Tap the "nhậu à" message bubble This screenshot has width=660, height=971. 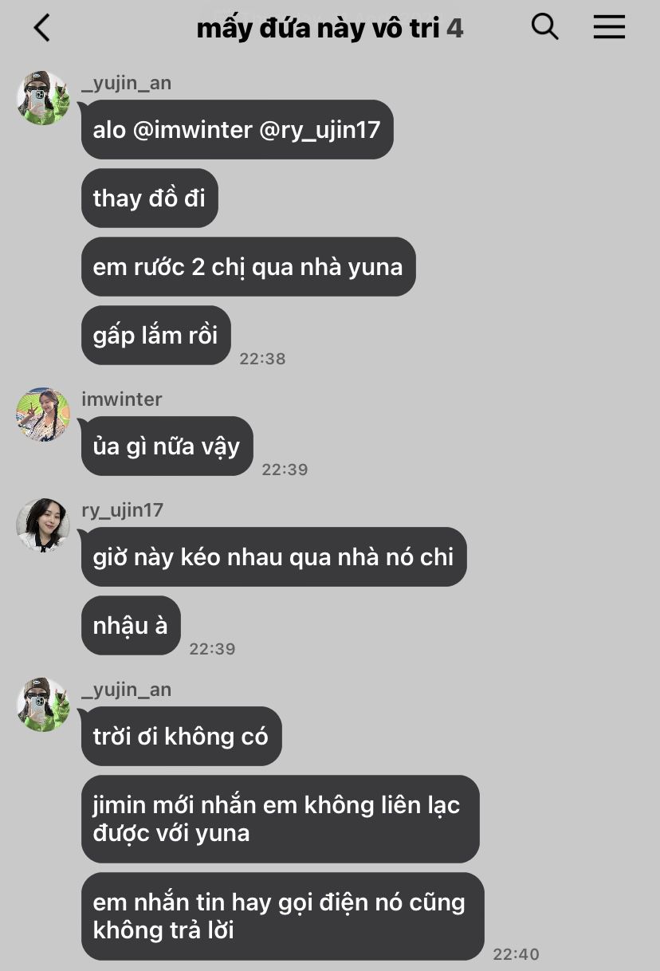131,625
